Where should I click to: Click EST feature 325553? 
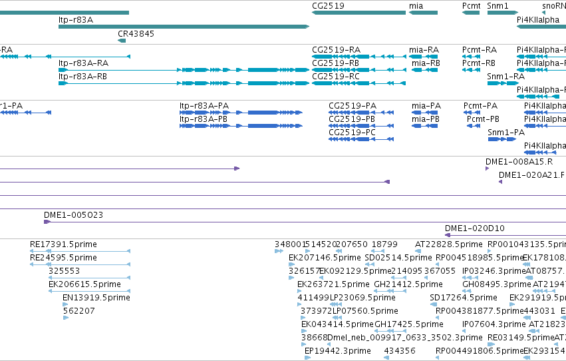pyautogui.click(x=90, y=278)
